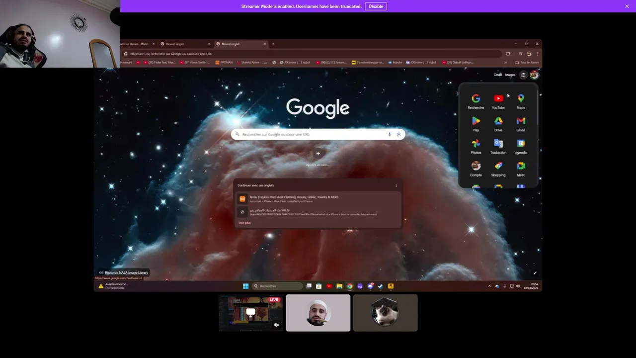Close the active Nouvel onglet tab

[265, 44]
